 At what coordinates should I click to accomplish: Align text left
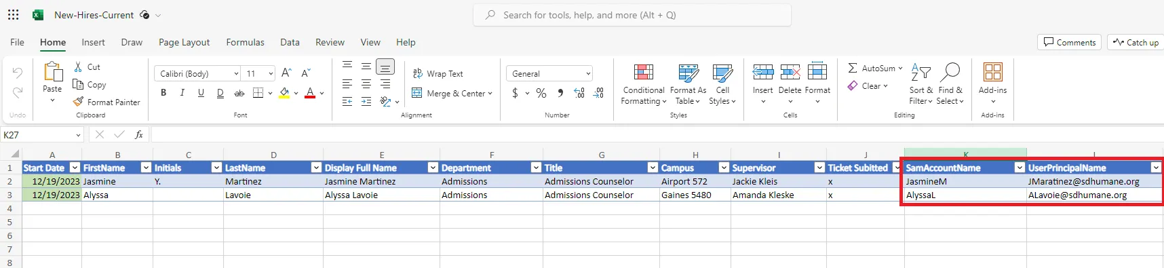click(347, 84)
